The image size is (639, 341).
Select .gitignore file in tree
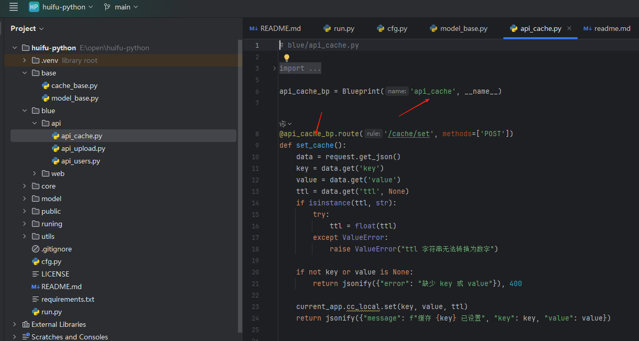click(57, 249)
